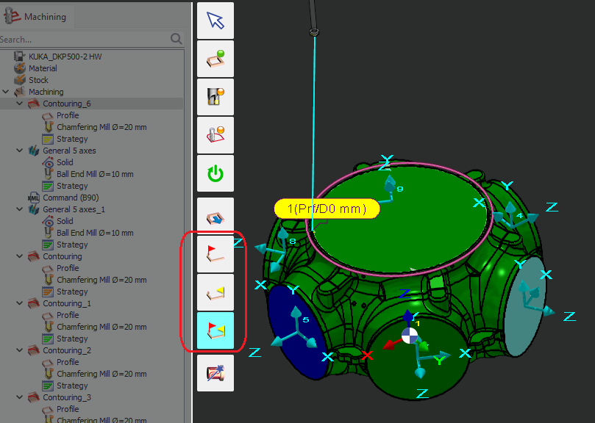The width and height of the screenshot is (595, 423).
Task: Collapse the top-level Machining tree node
Action: tap(7, 92)
